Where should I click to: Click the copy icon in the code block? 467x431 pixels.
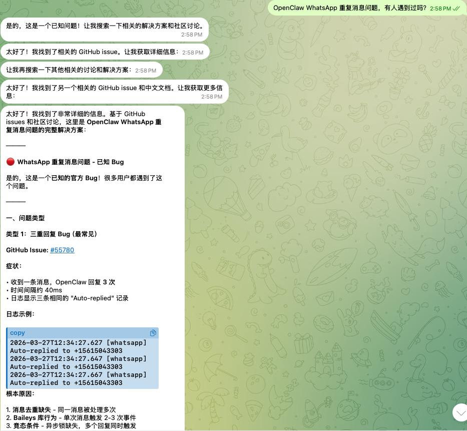tap(153, 333)
